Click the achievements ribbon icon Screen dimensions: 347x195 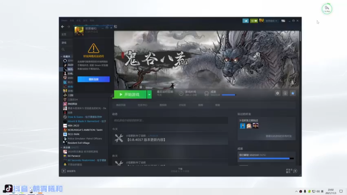[x=206, y=94]
